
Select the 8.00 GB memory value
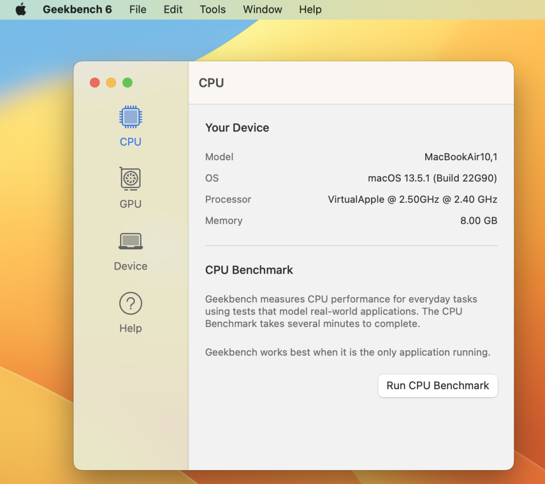click(x=478, y=220)
